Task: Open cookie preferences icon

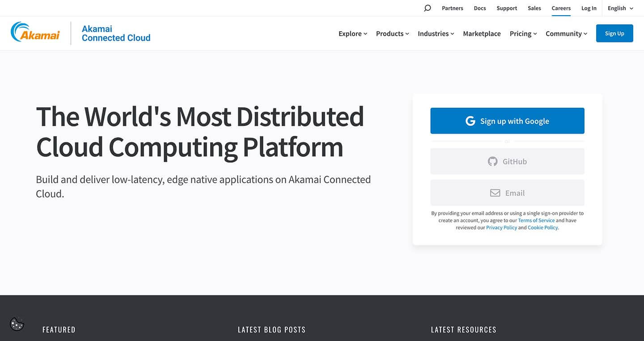Action: 17,324
